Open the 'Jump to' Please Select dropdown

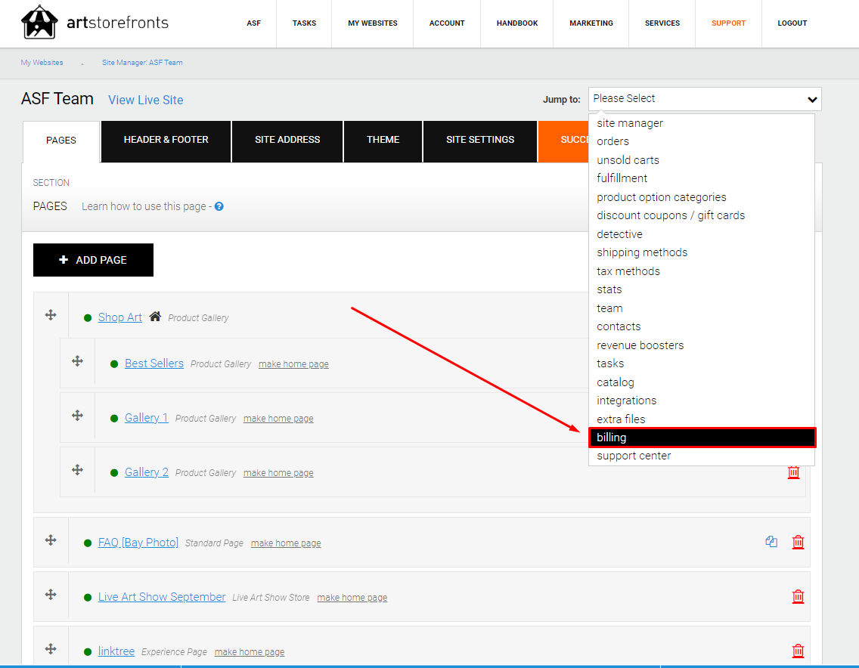click(x=704, y=99)
